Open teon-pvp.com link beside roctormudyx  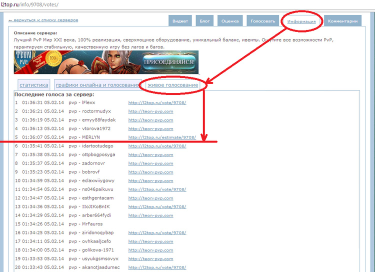150,111
